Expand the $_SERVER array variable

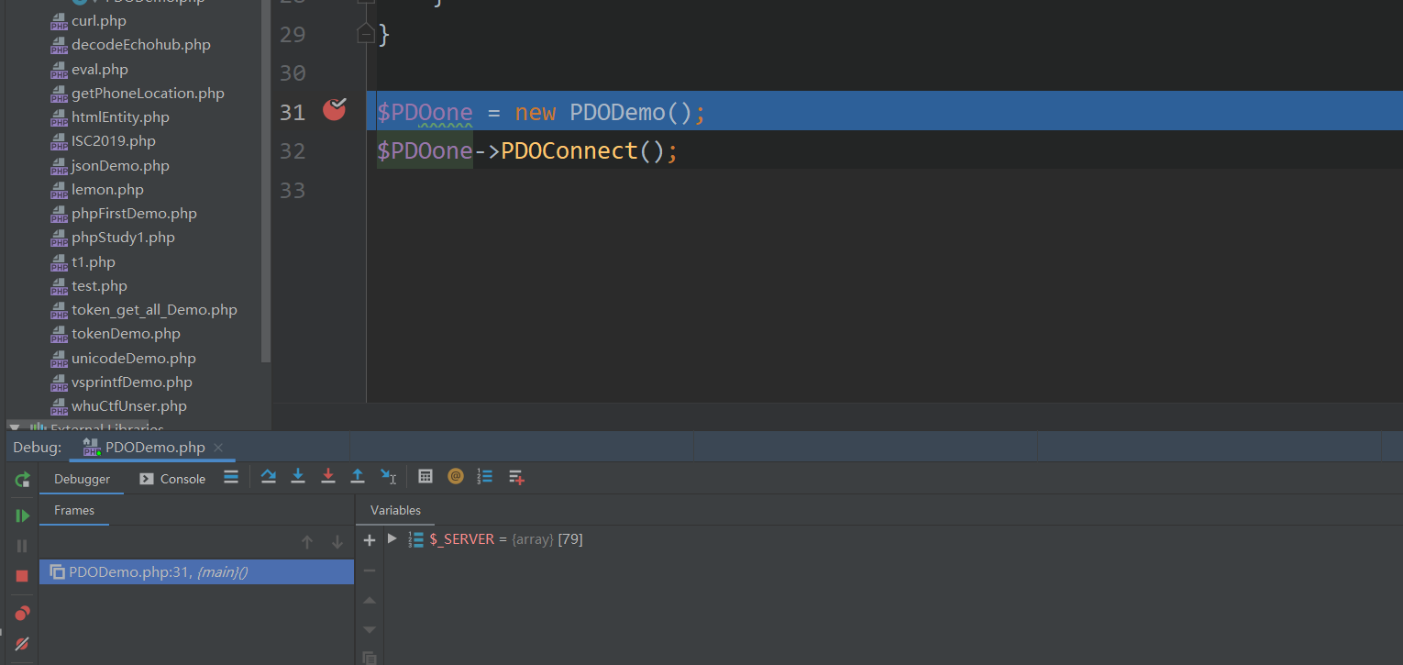(392, 538)
